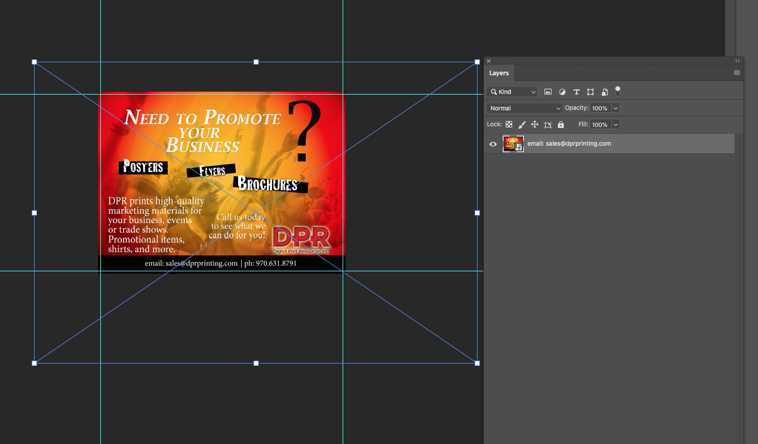
Task: Expand the Opacity slider dropdown arrow
Action: tap(615, 108)
